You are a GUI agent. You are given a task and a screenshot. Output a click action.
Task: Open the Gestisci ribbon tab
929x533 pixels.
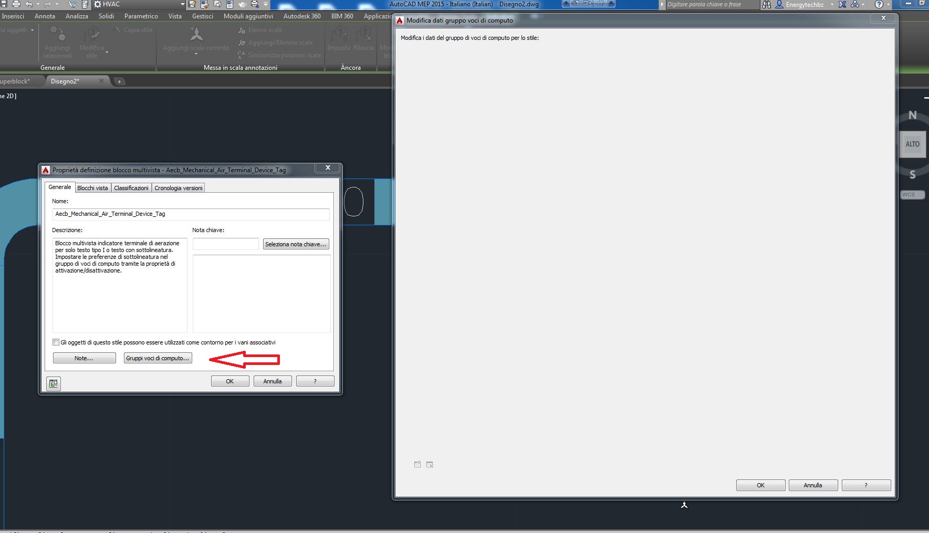tap(203, 16)
